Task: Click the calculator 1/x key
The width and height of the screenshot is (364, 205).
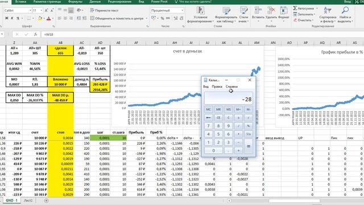Action: pyautogui.click(x=248, y=134)
